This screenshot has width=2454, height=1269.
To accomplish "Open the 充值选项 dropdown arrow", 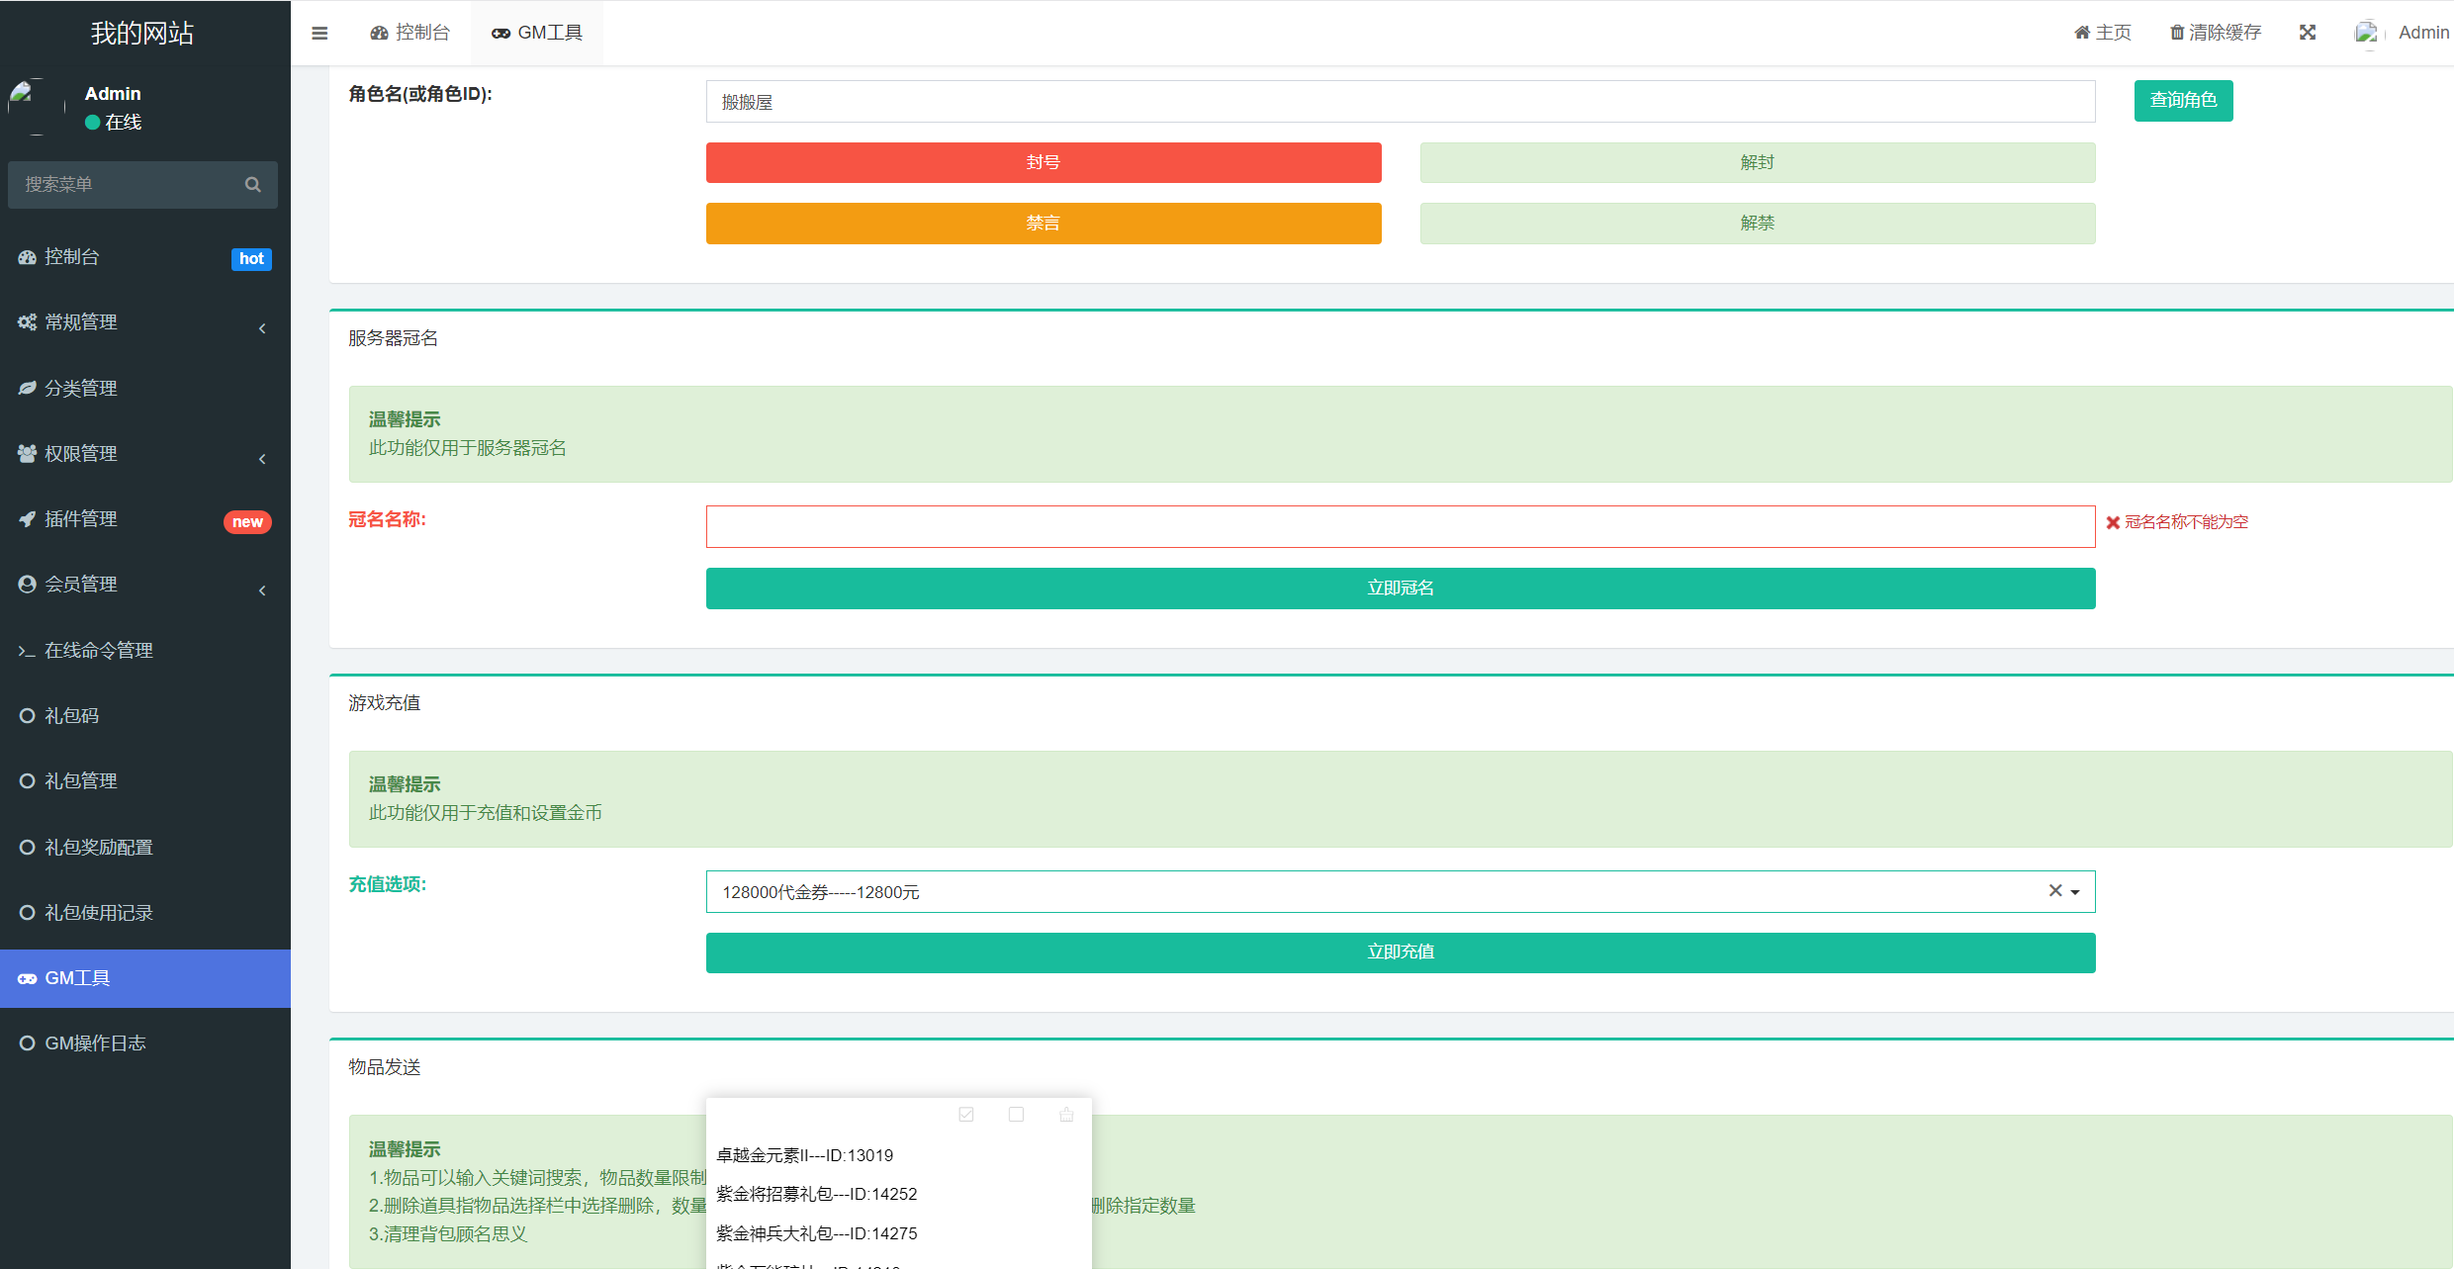I will [2075, 892].
